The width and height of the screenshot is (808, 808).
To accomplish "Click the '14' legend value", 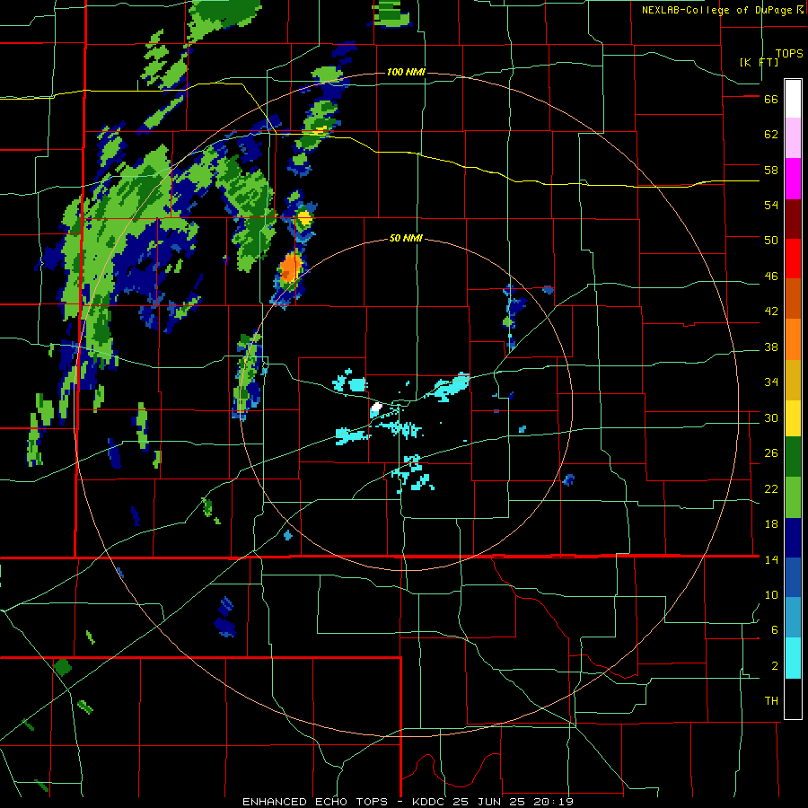I will 771,559.
